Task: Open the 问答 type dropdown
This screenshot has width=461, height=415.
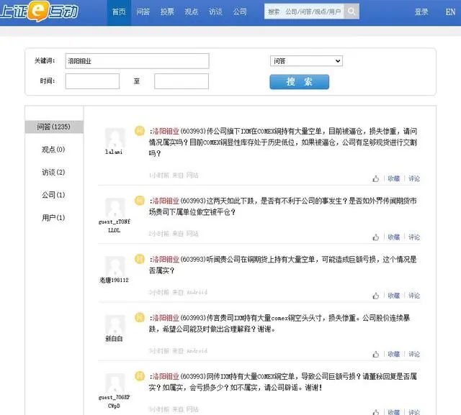Action: [306, 61]
